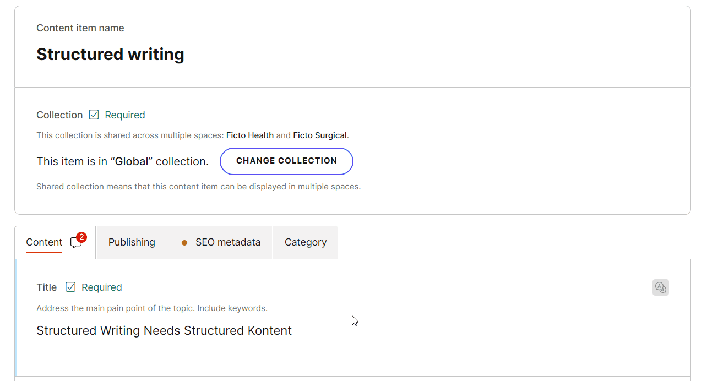
Task: Open the Ficto Health link
Action: coord(251,135)
